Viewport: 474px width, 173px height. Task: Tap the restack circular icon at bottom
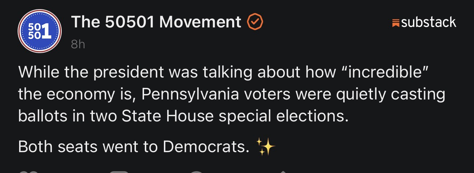[197, 172]
